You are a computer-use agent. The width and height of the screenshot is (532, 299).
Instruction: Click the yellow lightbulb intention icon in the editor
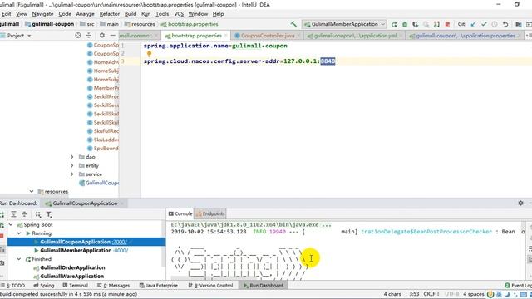click(x=149, y=54)
